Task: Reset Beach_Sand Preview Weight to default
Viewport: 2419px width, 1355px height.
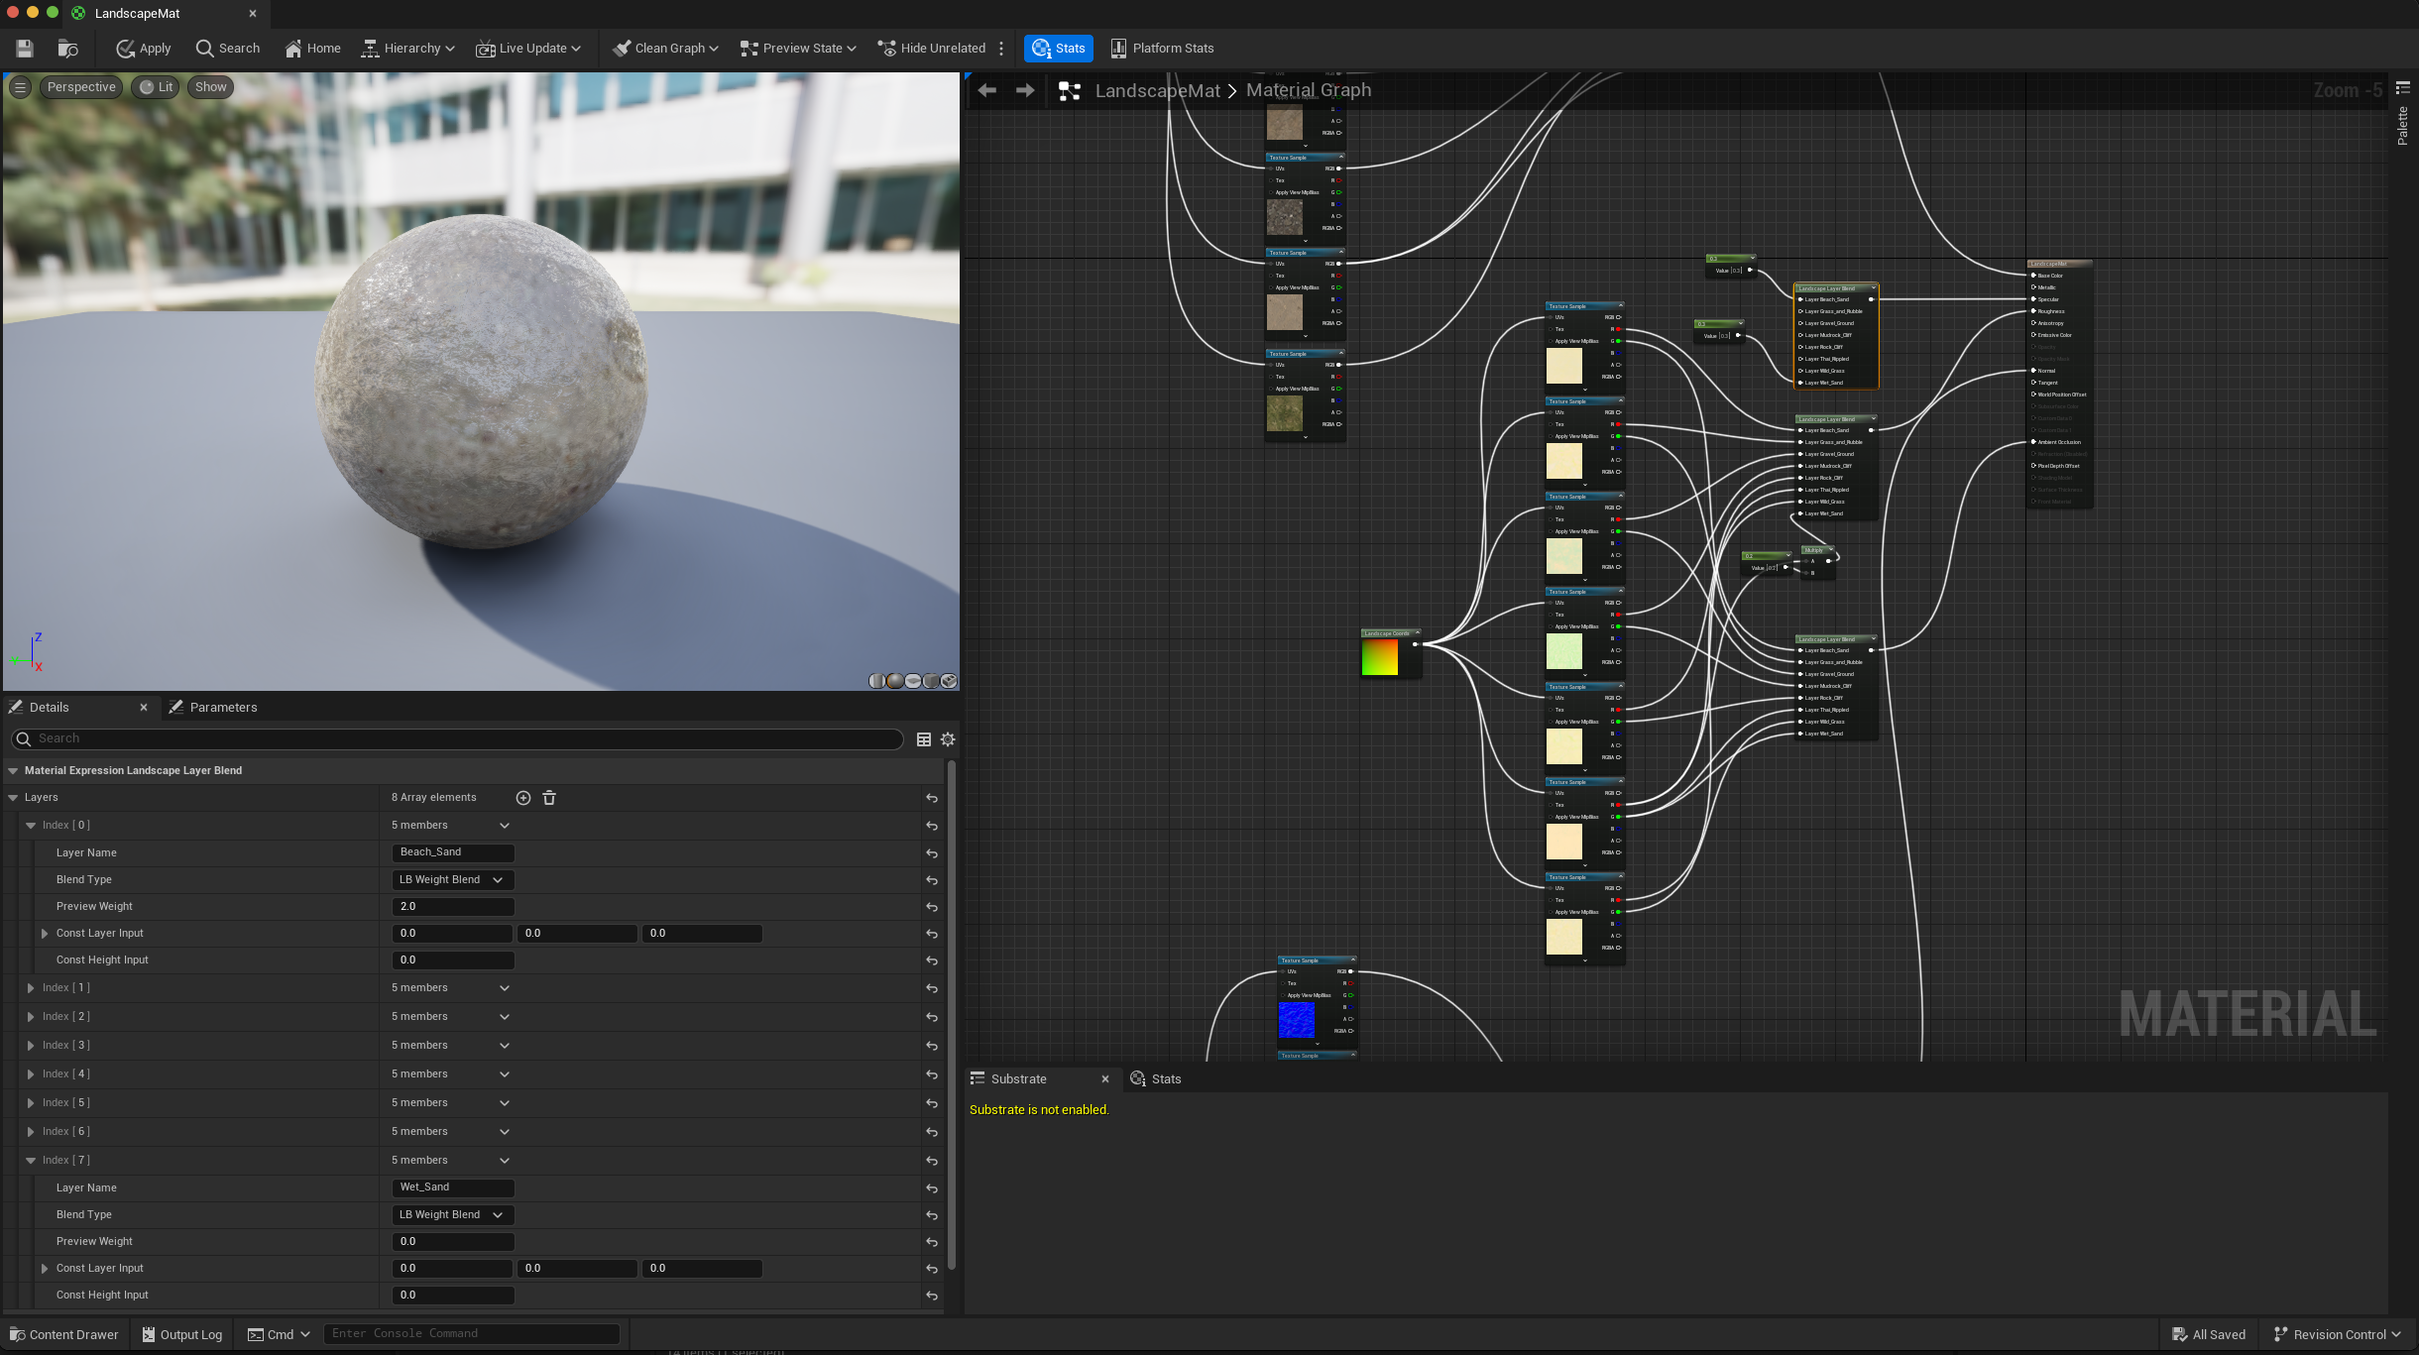Action: (932, 907)
